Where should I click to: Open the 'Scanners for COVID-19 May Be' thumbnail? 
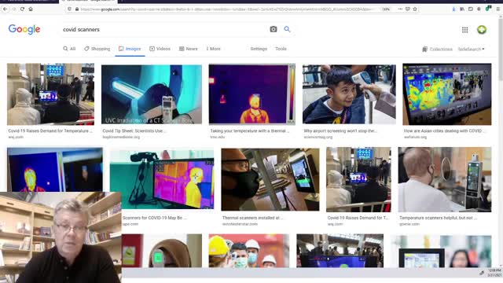[x=162, y=179]
